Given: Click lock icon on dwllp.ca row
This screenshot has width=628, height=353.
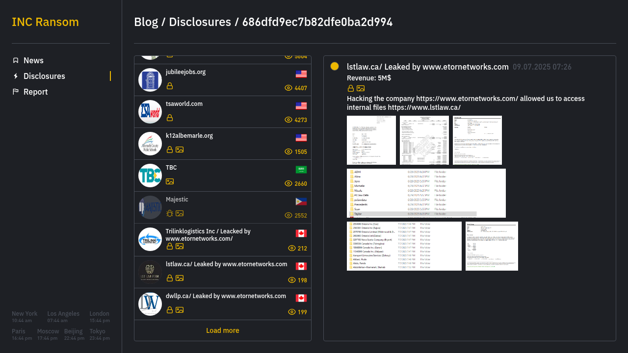Looking at the screenshot, I should pyautogui.click(x=170, y=310).
